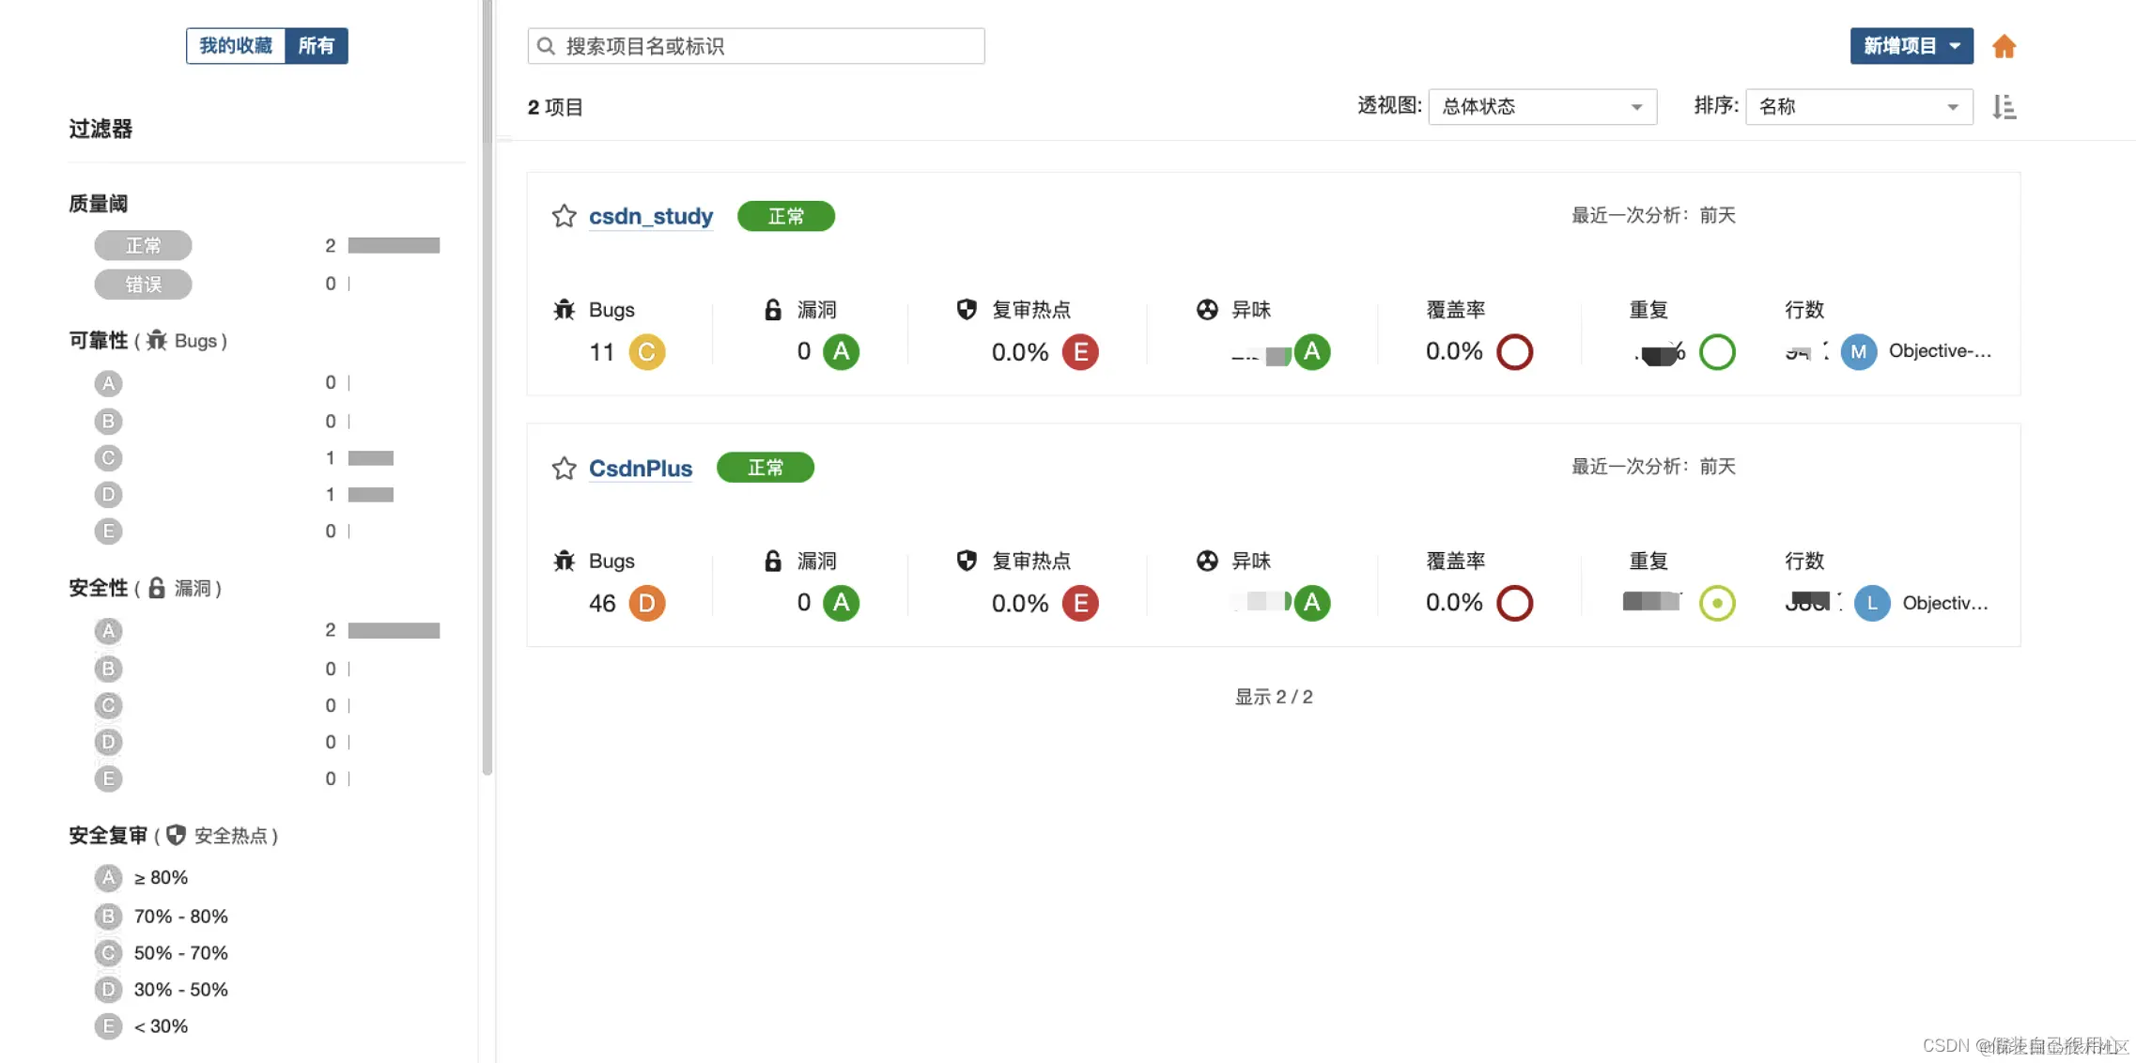Favorite the csdn_study project star
This screenshot has height=1063, width=2136.
(564, 216)
